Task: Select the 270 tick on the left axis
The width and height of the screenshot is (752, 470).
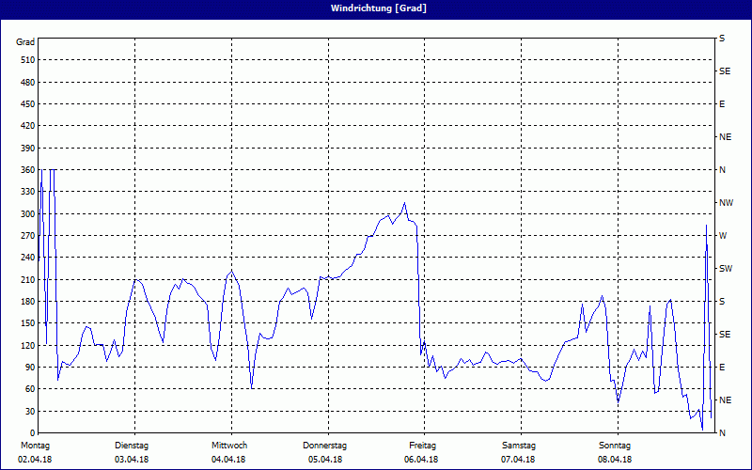Action: [26, 235]
